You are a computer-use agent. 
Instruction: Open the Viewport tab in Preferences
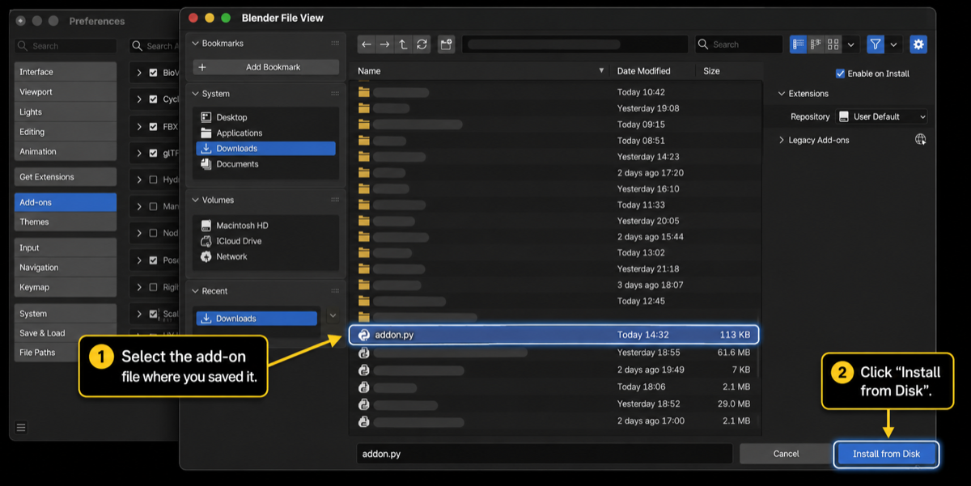66,92
